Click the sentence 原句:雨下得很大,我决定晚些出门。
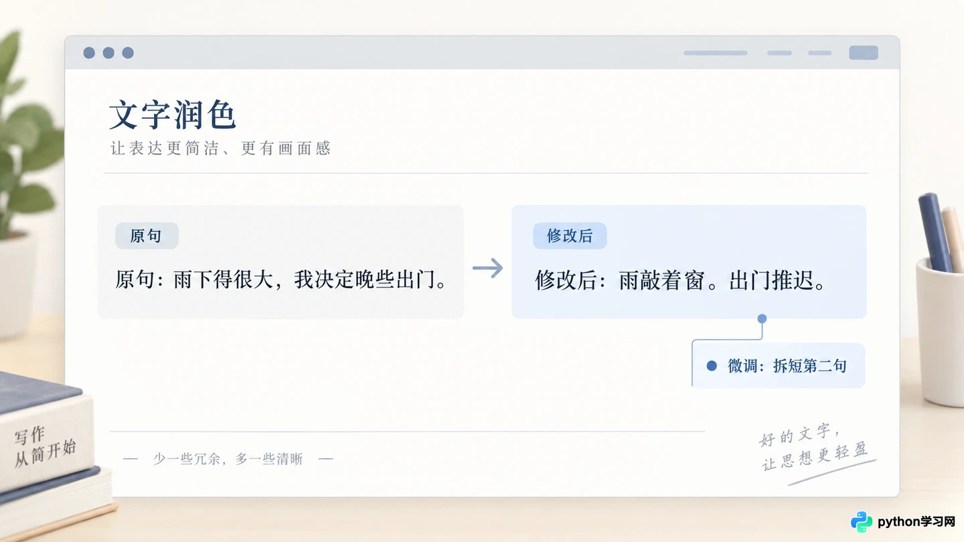Viewport: 964px width, 542px height. click(x=282, y=280)
